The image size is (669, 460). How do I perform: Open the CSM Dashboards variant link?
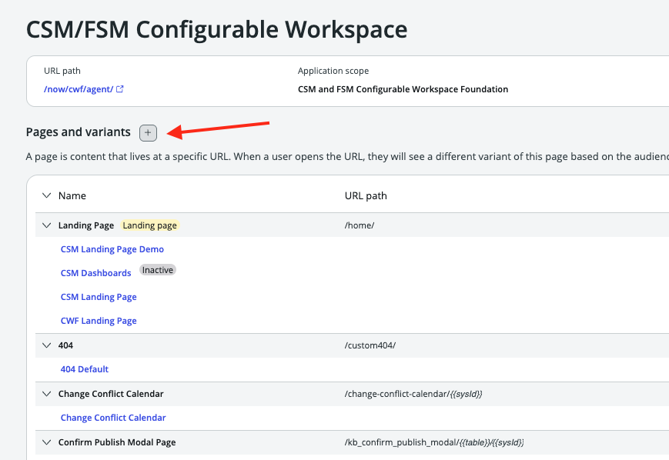[95, 273]
